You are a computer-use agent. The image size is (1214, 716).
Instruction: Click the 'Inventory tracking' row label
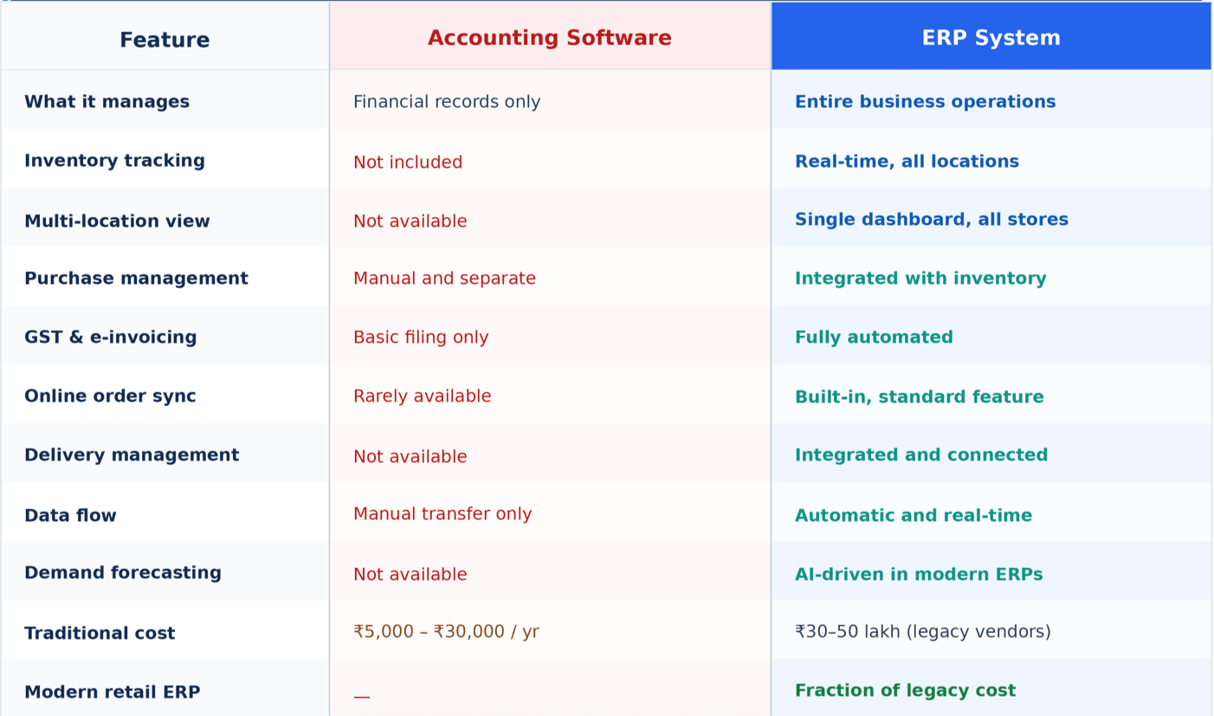point(114,161)
